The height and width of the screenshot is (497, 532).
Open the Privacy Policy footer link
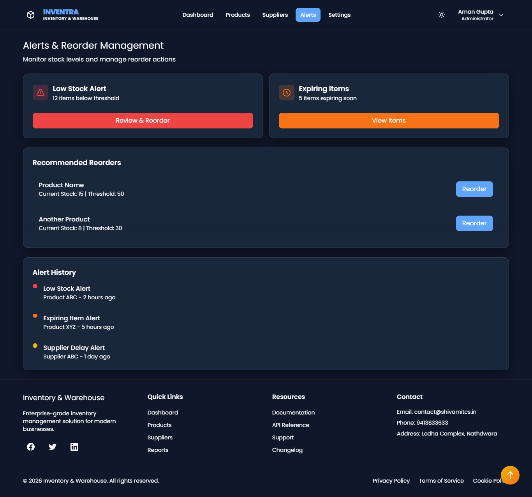tap(391, 481)
